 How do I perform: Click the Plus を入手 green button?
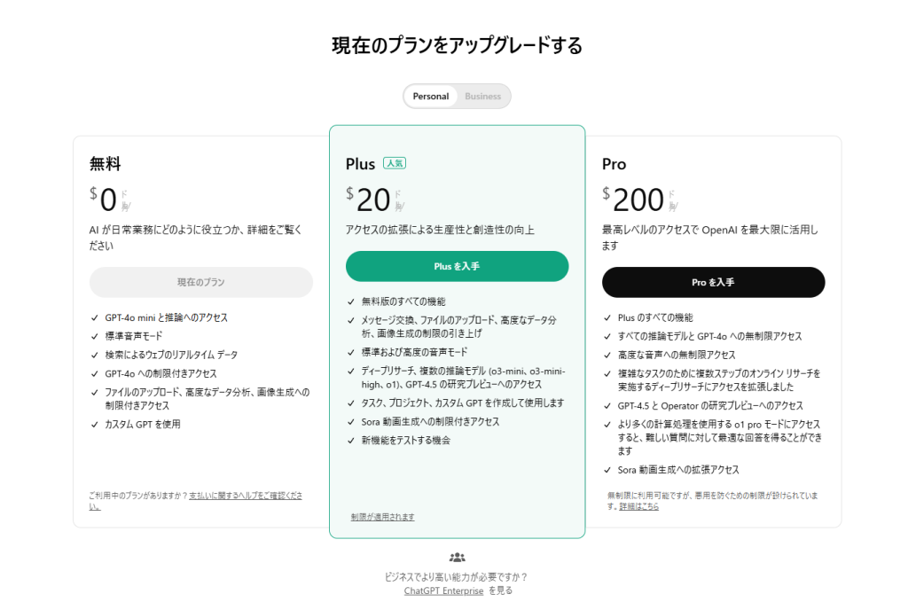coord(457,266)
